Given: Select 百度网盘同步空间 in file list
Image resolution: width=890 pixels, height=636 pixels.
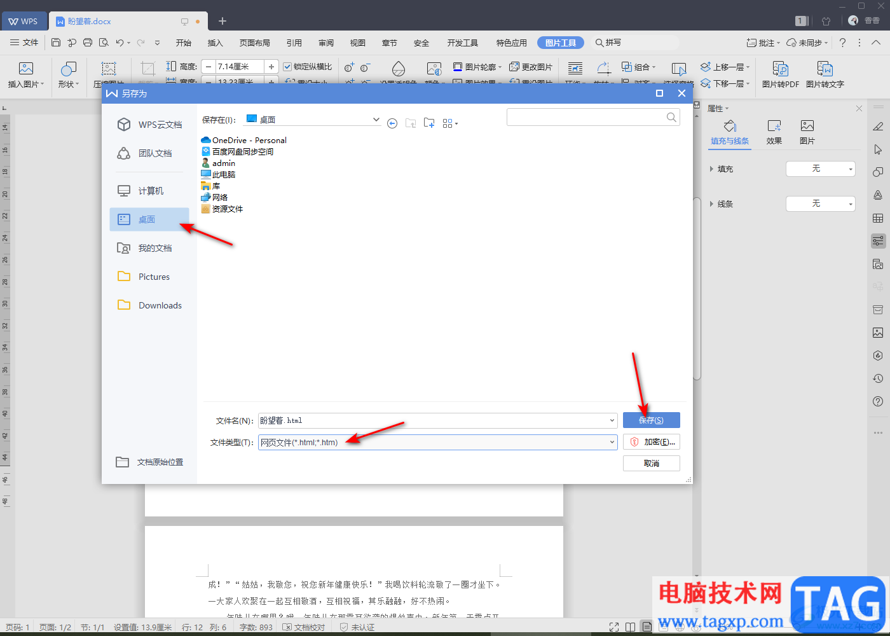Looking at the screenshot, I should pos(237,151).
